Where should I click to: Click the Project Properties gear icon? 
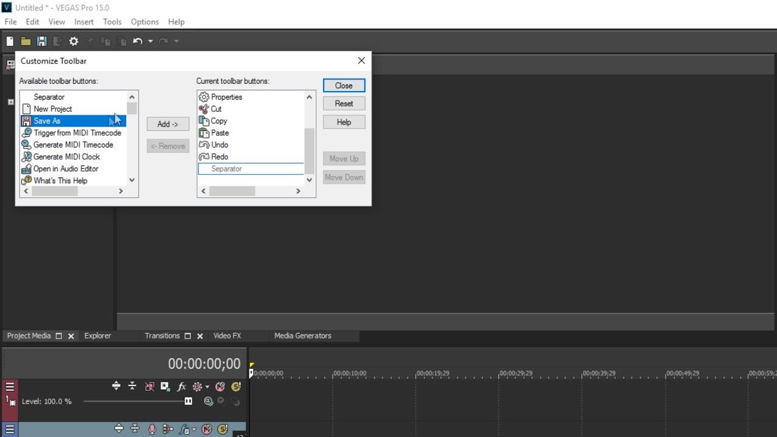pyautogui.click(x=73, y=41)
